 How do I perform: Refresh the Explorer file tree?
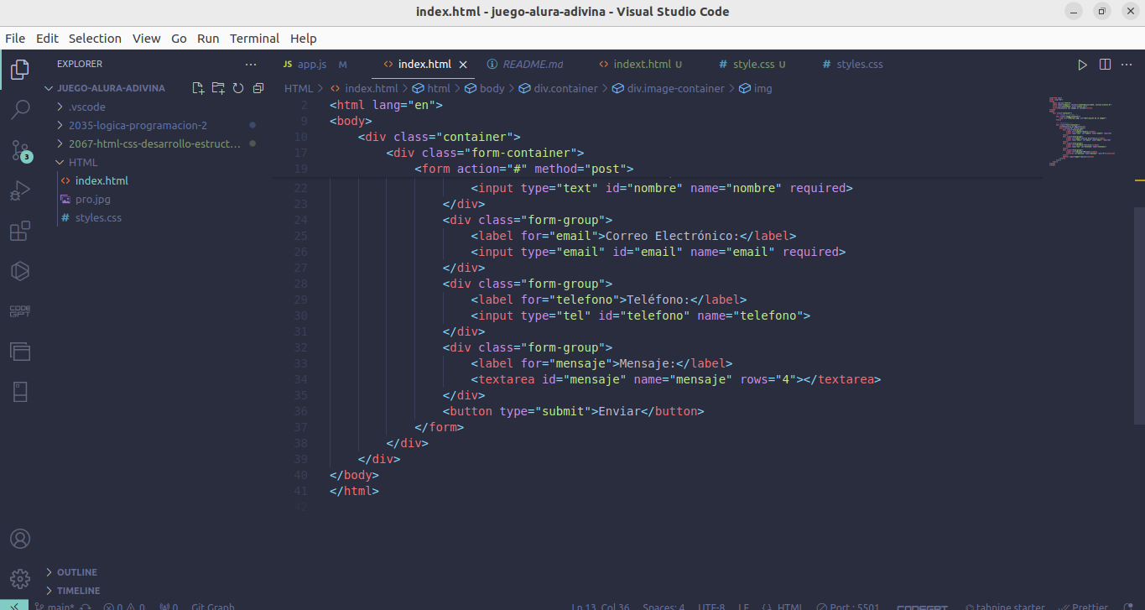click(x=238, y=88)
